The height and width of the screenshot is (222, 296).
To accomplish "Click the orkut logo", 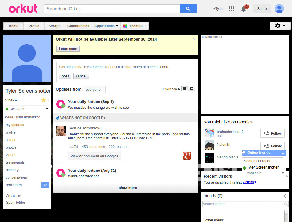I will 23,9.
